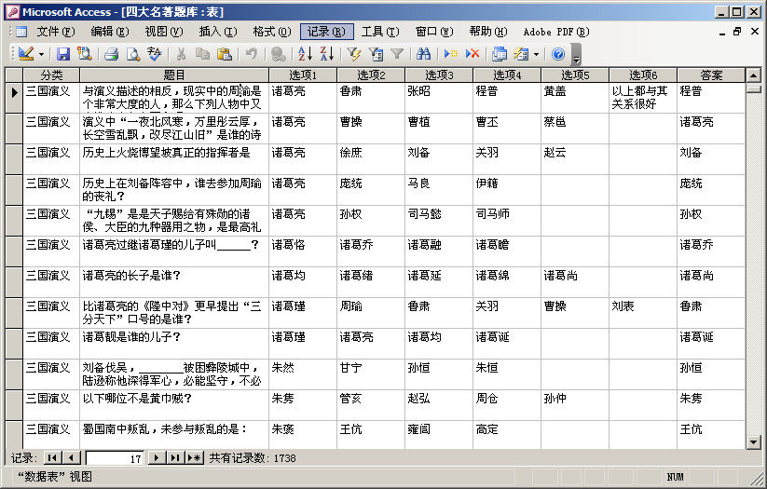This screenshot has height=489, width=767.
Task: Go to the next record button
Action: point(157,457)
